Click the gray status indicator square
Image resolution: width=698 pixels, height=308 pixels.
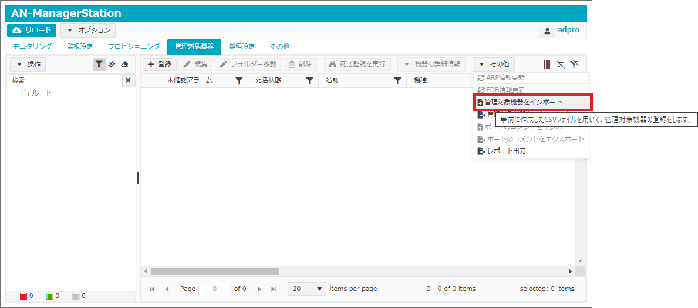click(75, 296)
